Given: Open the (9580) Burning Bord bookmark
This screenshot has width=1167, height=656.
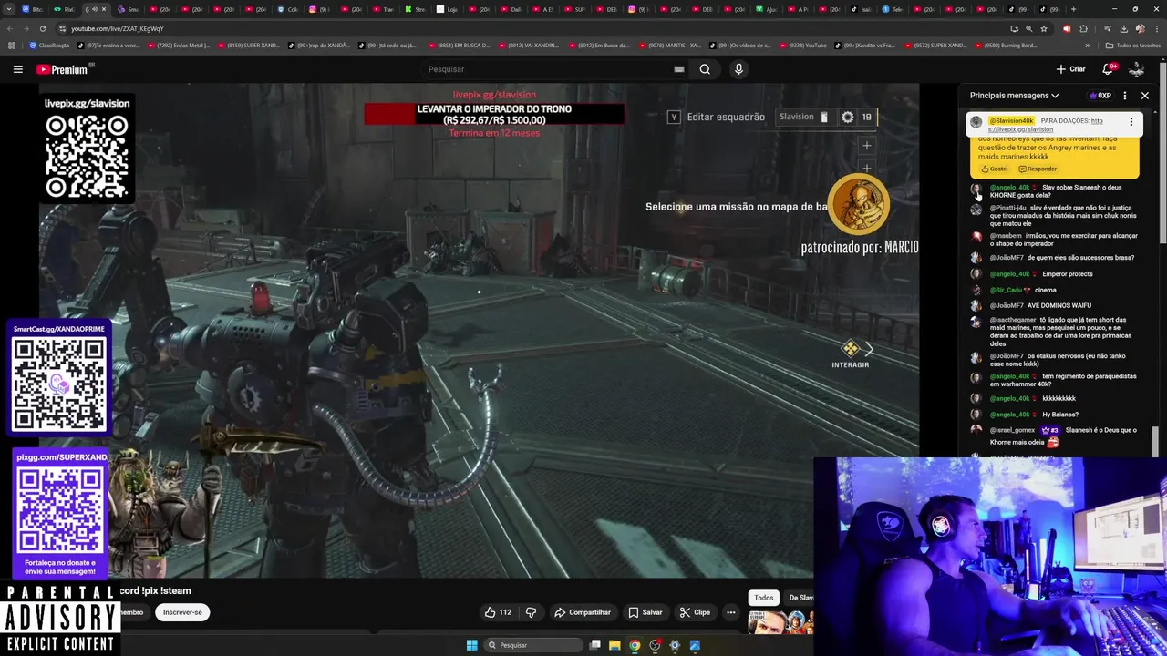Looking at the screenshot, I should 1006,45.
